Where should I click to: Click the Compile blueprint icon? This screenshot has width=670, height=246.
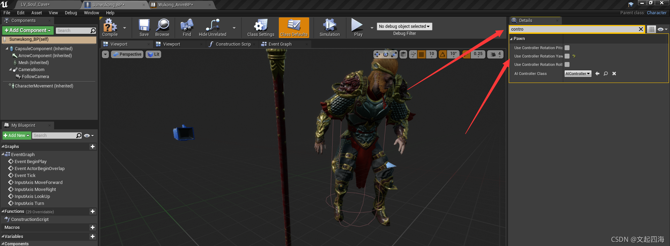point(110,28)
